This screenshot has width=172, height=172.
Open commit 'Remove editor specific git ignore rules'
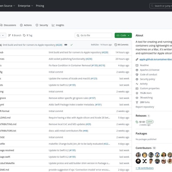tap(69, 98)
